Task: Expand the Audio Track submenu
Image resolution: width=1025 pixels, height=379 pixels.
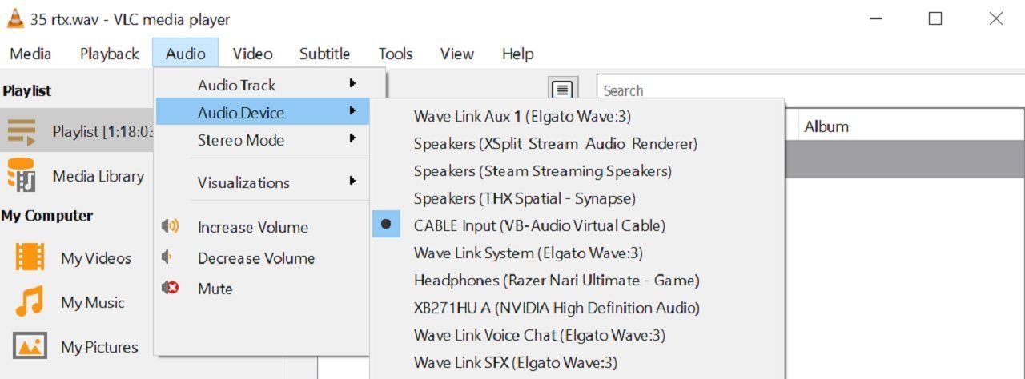Action: [x=262, y=85]
